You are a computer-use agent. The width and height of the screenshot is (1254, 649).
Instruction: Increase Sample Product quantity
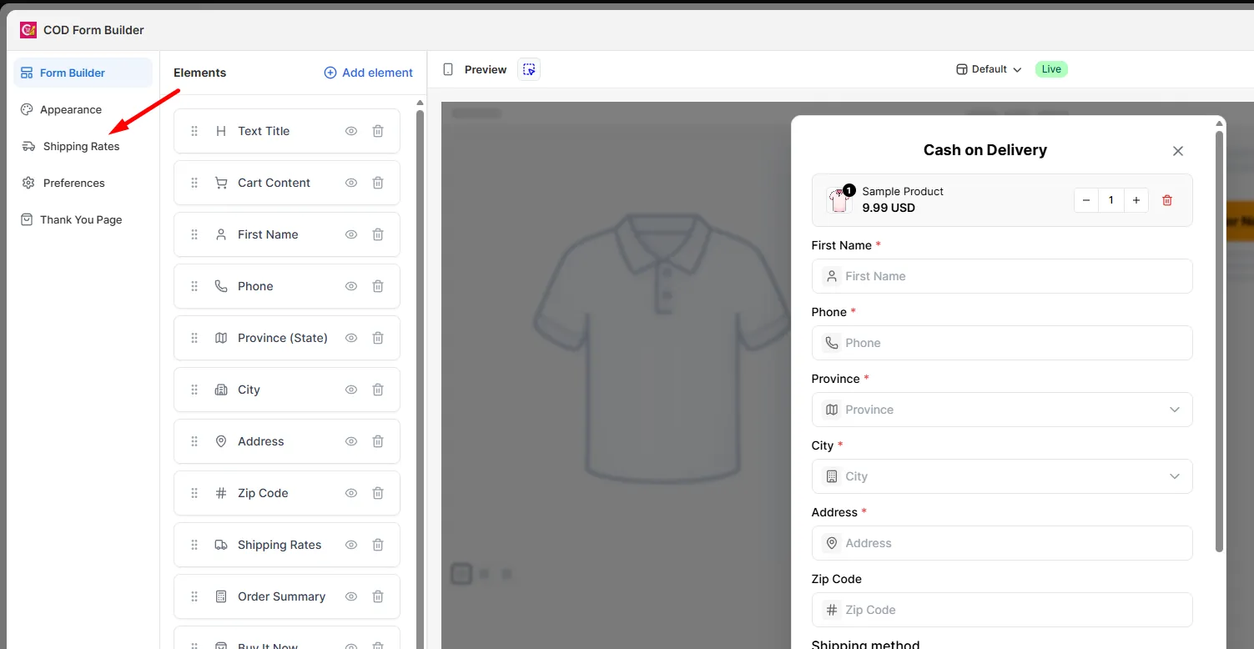coord(1136,200)
